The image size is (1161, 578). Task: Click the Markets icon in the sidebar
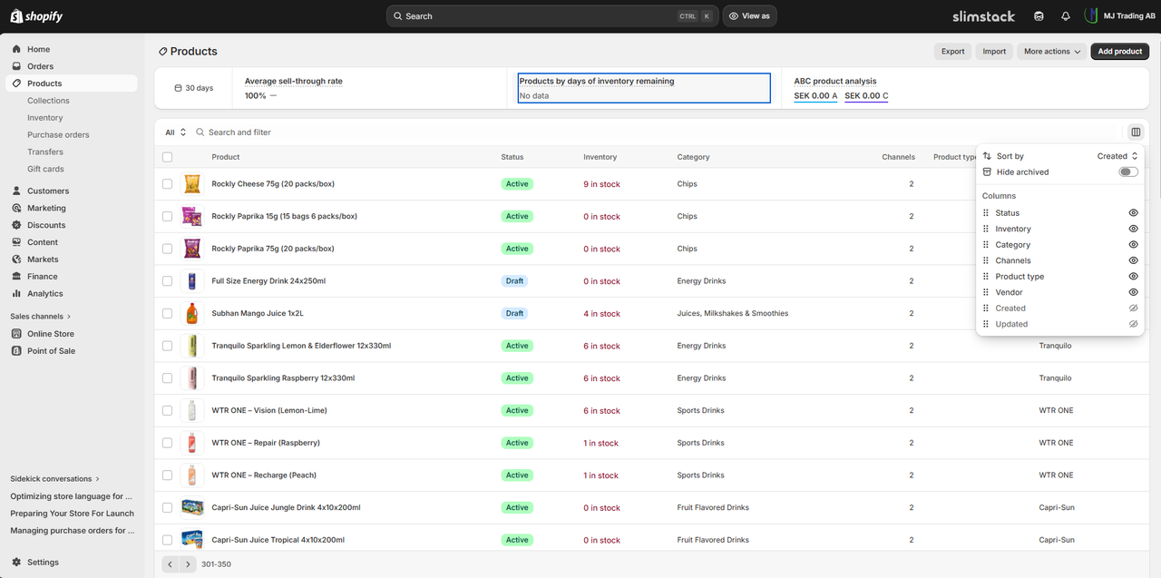[x=16, y=260]
